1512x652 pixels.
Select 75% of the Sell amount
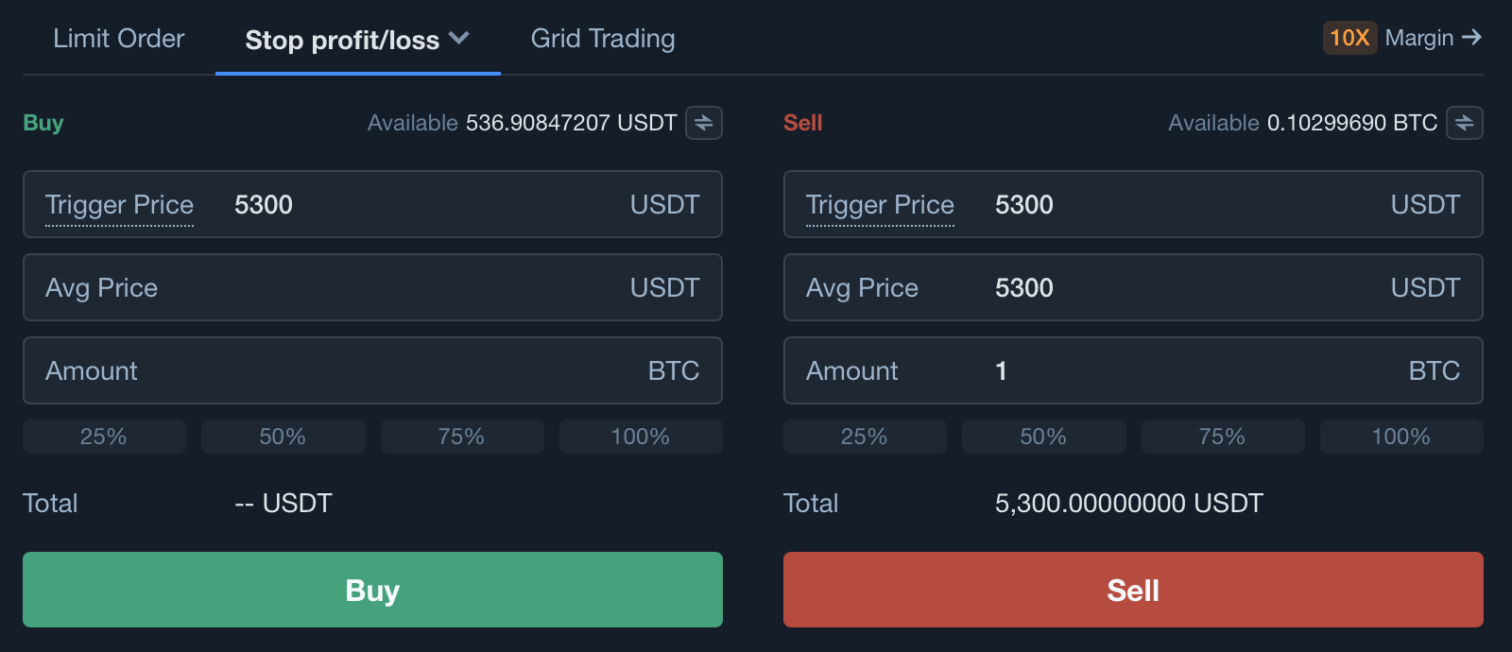coord(1222,437)
